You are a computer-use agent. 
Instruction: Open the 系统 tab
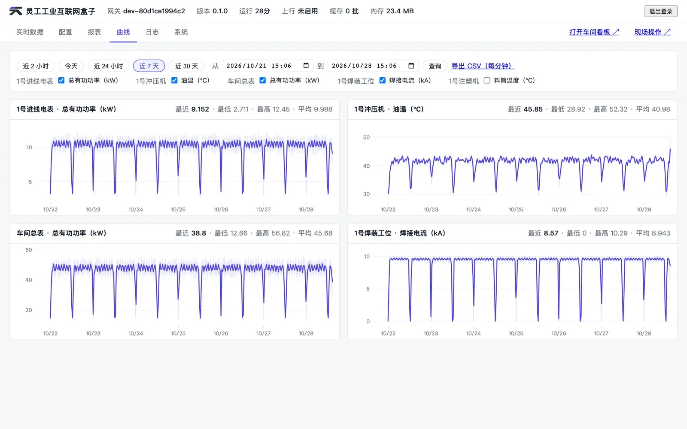181,32
